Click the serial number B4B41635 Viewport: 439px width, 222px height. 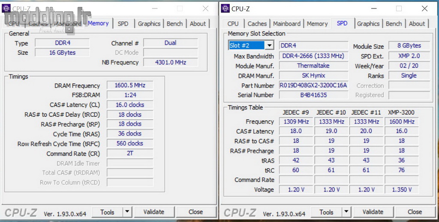(313, 95)
